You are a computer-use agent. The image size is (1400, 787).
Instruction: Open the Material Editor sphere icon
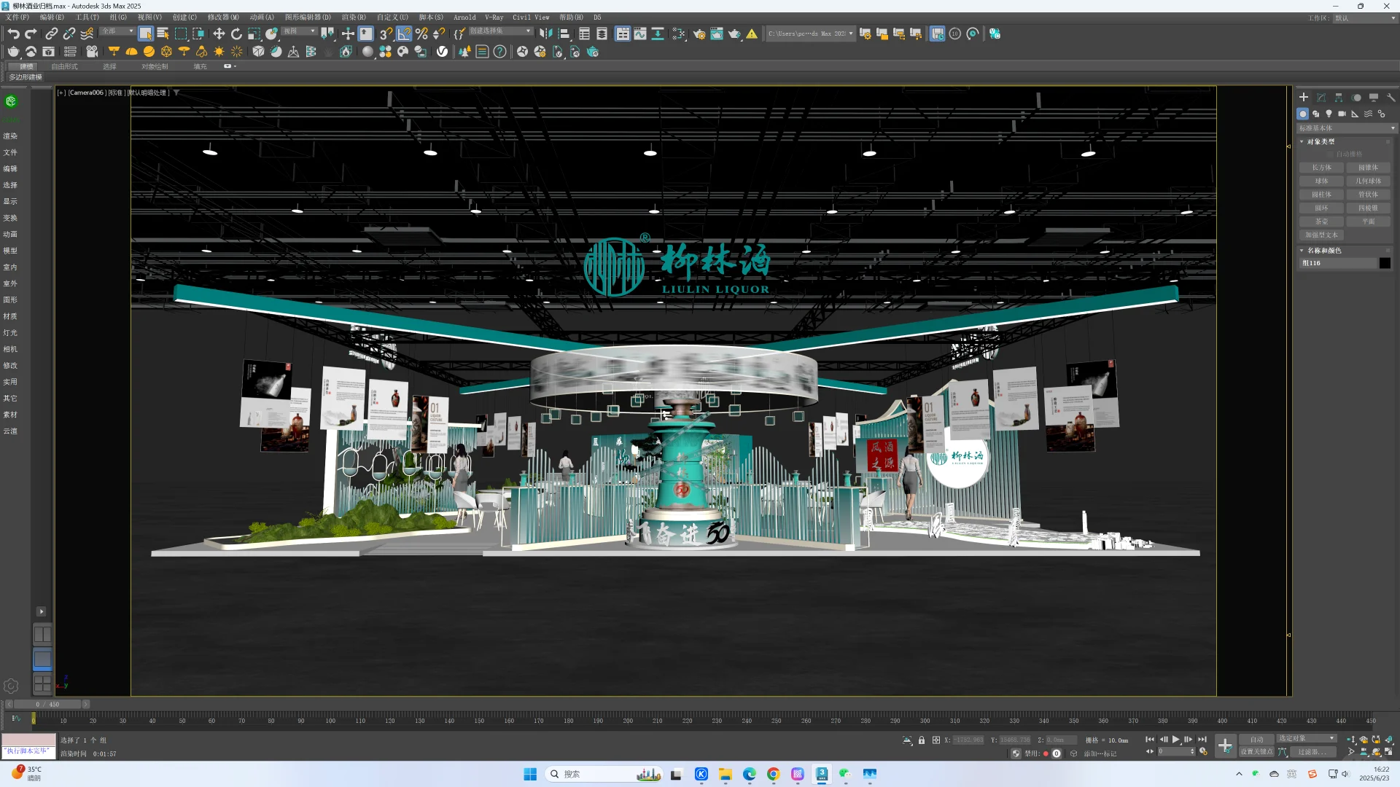pos(367,52)
